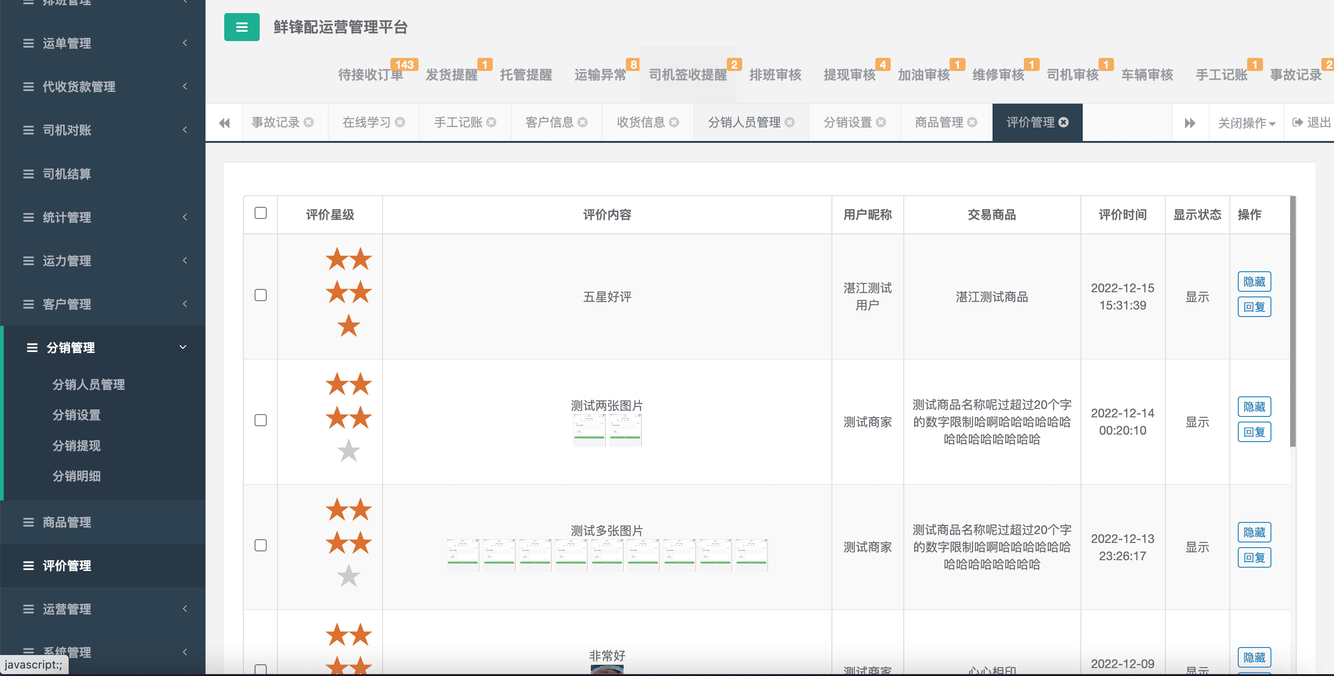Screen dimensions: 1334x676
Task: Click the 退出 logout icon
Action: 1297,122
